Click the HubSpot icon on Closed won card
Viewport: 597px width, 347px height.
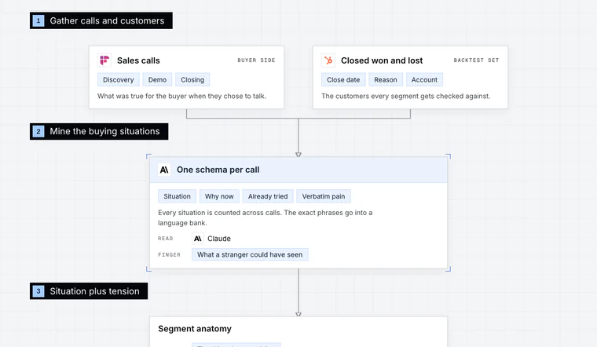pos(328,60)
